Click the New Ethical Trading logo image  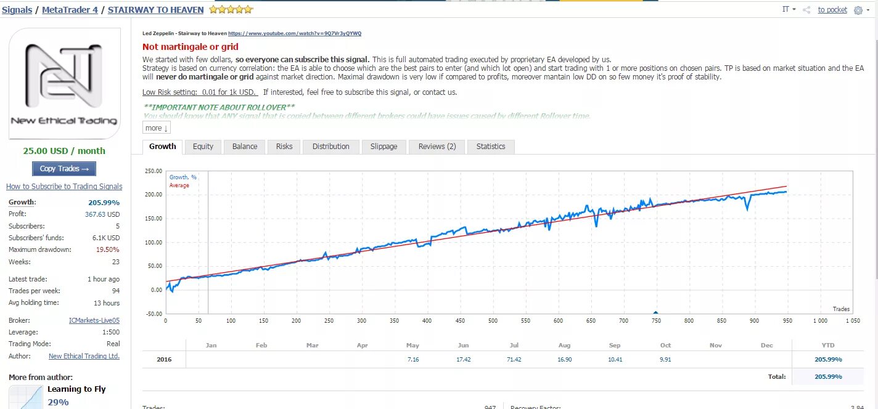[65, 84]
